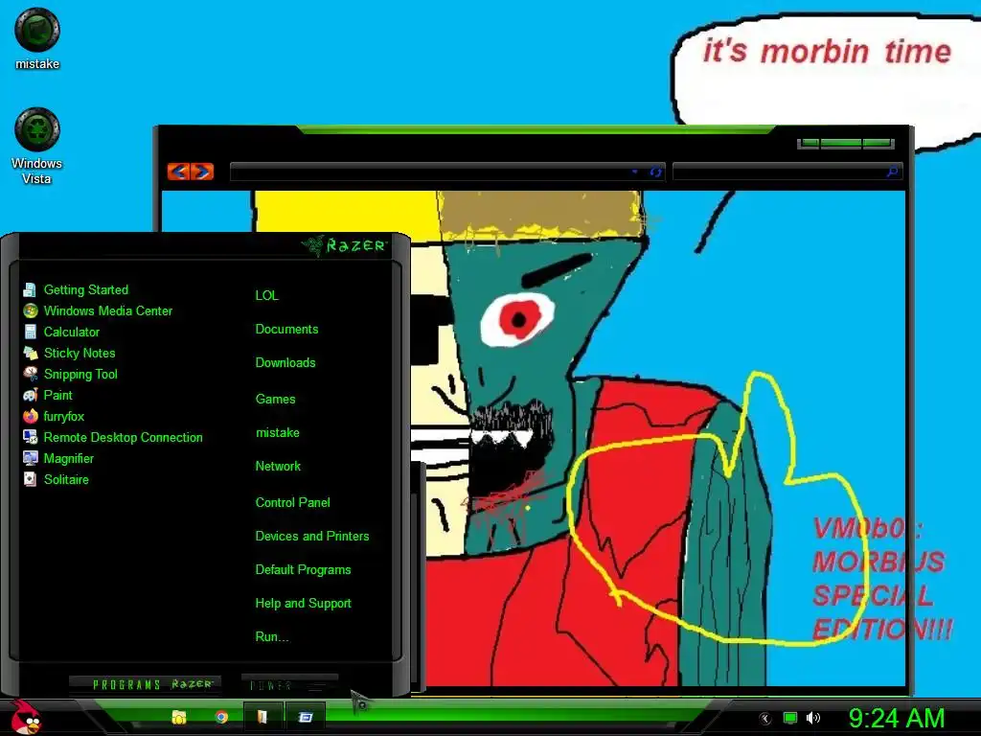This screenshot has width=981, height=736.
Task: Open Getting Started from start menu
Action: tap(85, 289)
